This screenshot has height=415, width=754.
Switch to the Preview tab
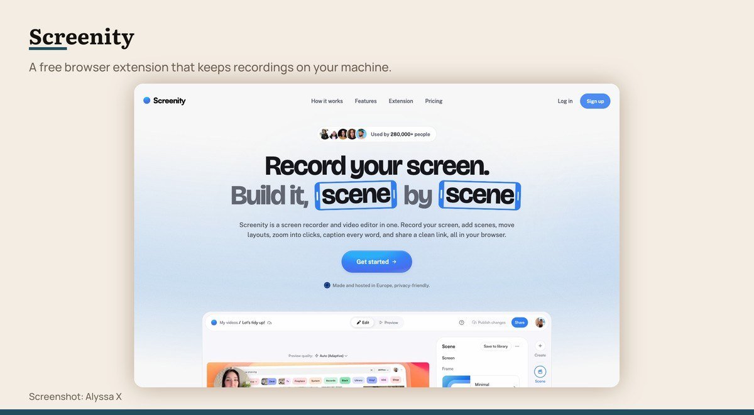click(x=388, y=323)
